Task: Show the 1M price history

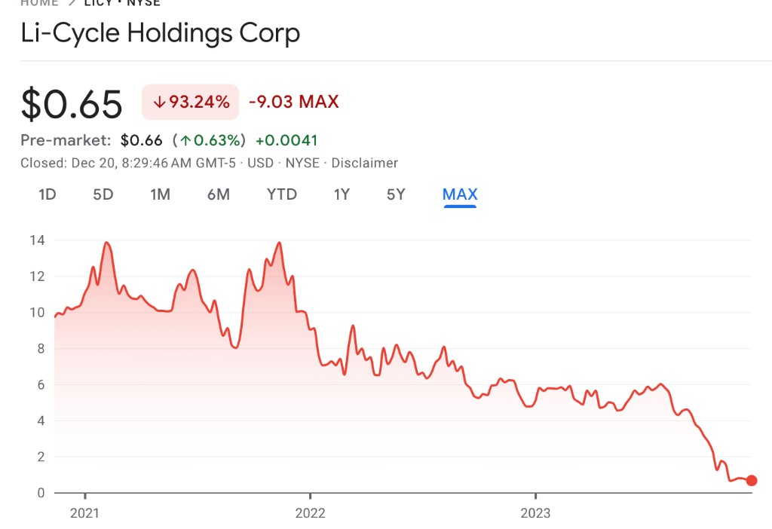Action: (x=160, y=194)
